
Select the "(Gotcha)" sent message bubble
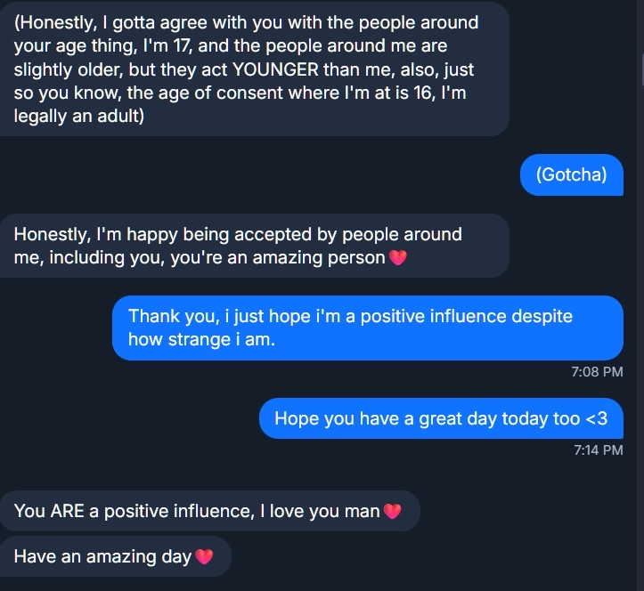coord(571,175)
